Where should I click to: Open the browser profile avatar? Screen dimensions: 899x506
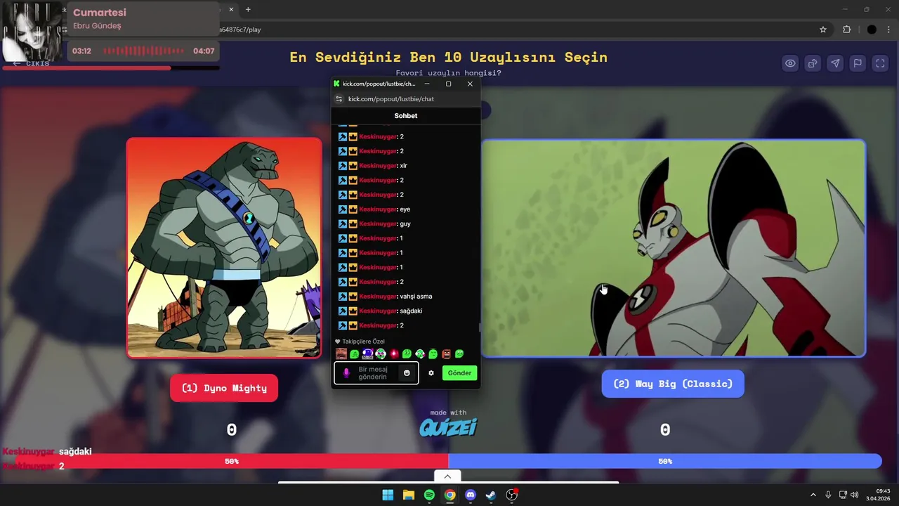[x=872, y=30]
